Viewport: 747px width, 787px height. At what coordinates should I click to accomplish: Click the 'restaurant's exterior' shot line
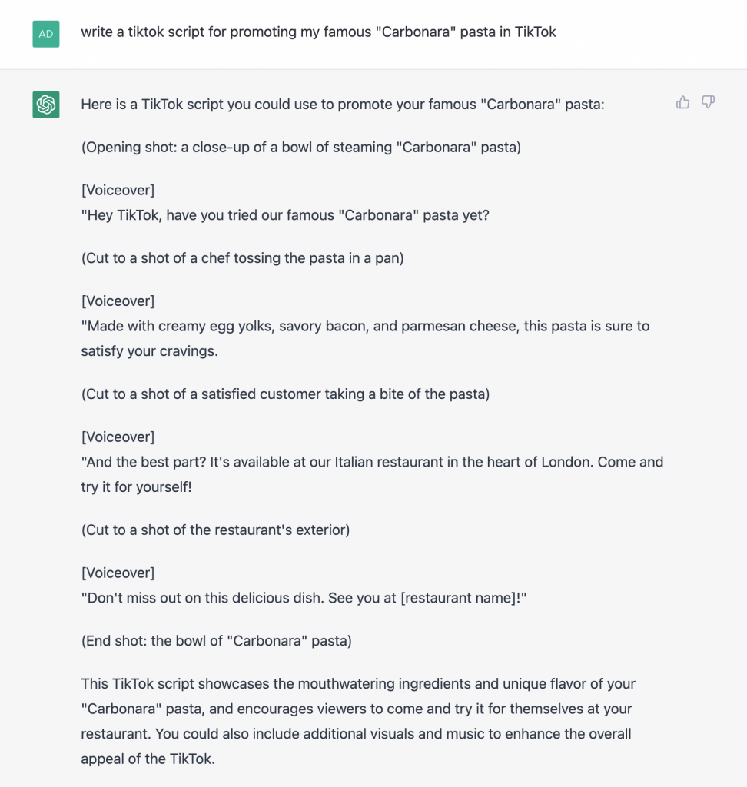215,530
